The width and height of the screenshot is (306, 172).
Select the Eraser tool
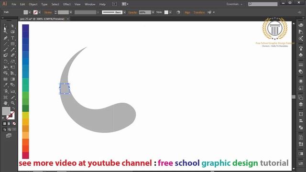[x=13, y=55]
